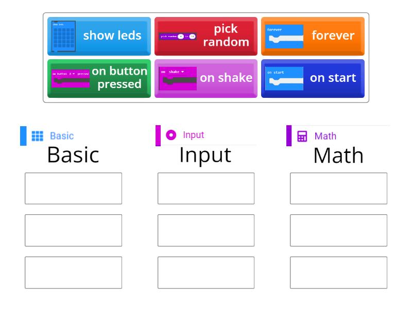Click the Input category circle icon
The width and height of the screenshot is (412, 309).
tap(170, 136)
